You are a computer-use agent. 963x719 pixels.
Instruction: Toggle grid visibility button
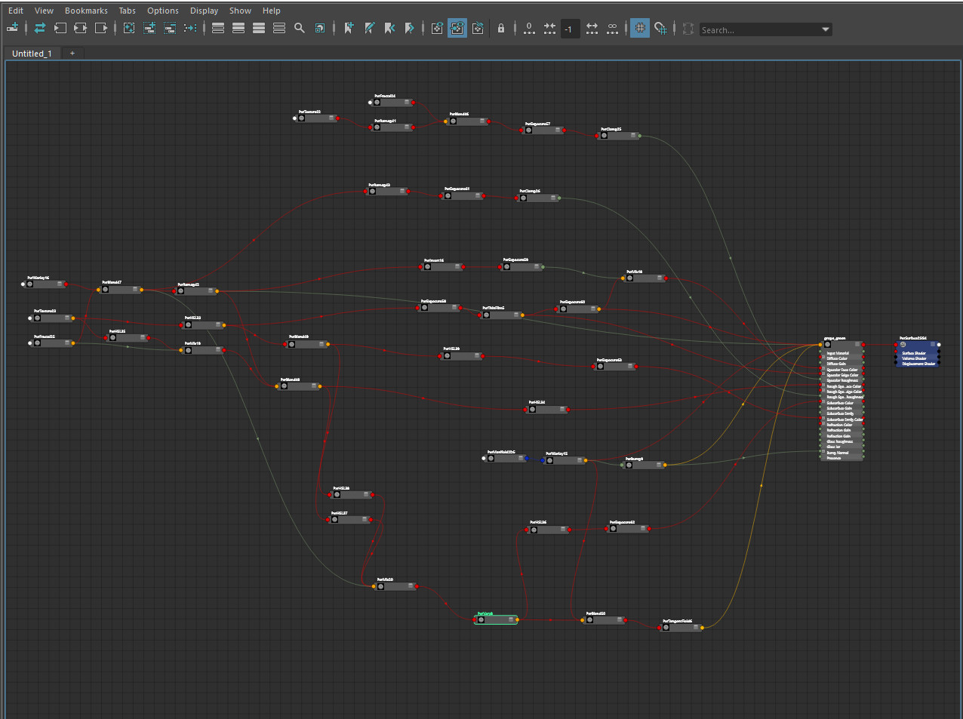point(639,28)
